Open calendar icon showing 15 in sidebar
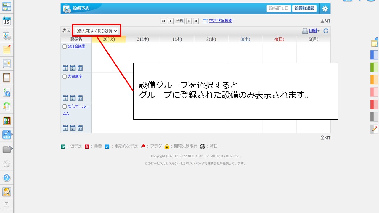 point(7,21)
